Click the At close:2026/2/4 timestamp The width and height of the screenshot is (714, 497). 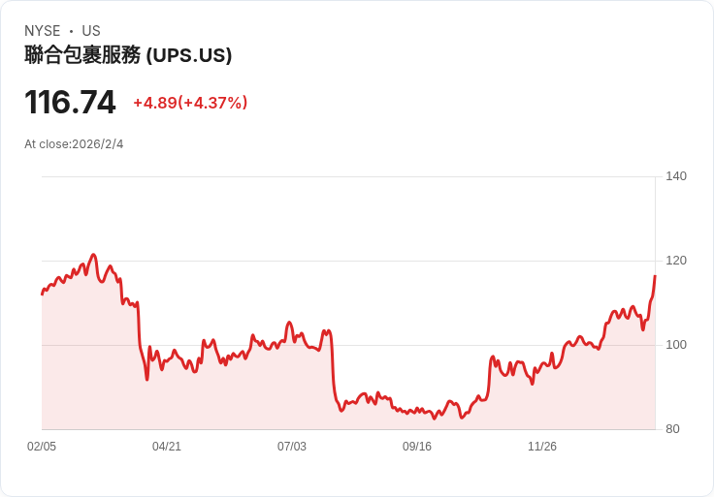[74, 144]
